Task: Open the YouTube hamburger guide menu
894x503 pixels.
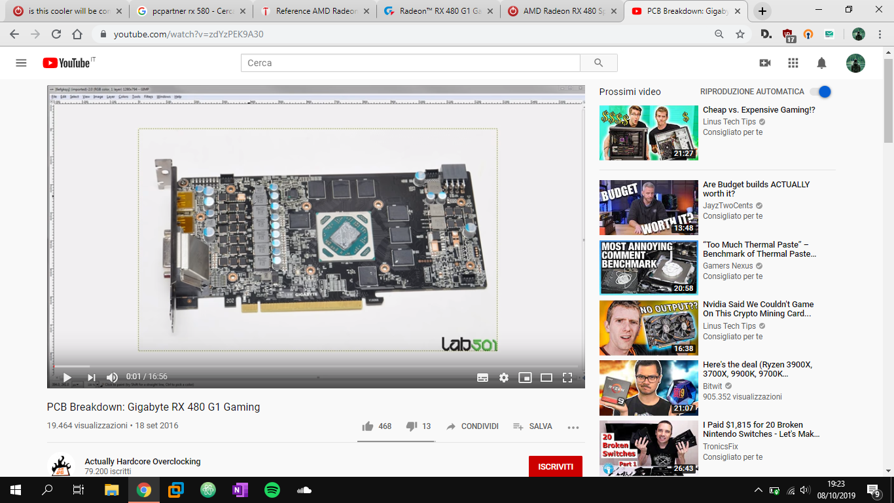Action: (21, 63)
